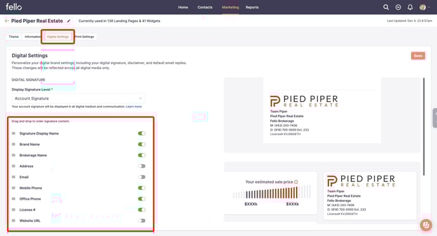Viewport: 437px width, 236px height.
Task: Click the signature preview card with Pied Piper logo
Action: pyautogui.click(x=322, y=110)
